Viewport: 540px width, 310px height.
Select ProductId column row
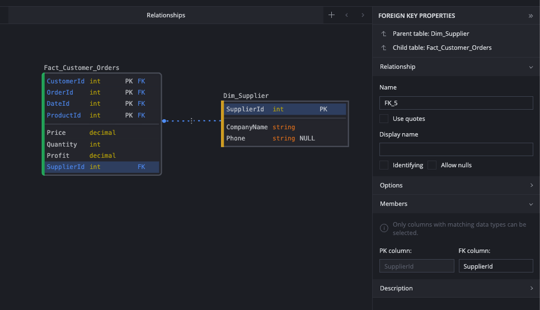[x=102, y=115]
